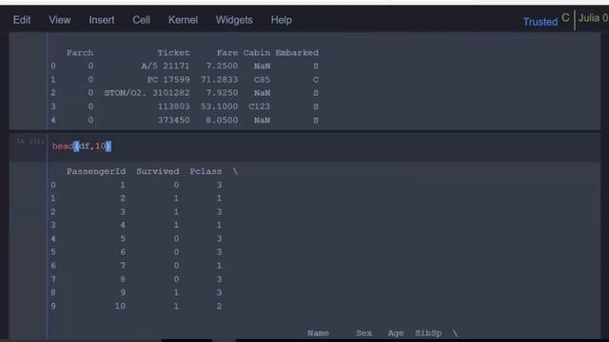Image resolution: width=609 pixels, height=342 pixels.
Task: Click the Parch column header
Action: 80,53
